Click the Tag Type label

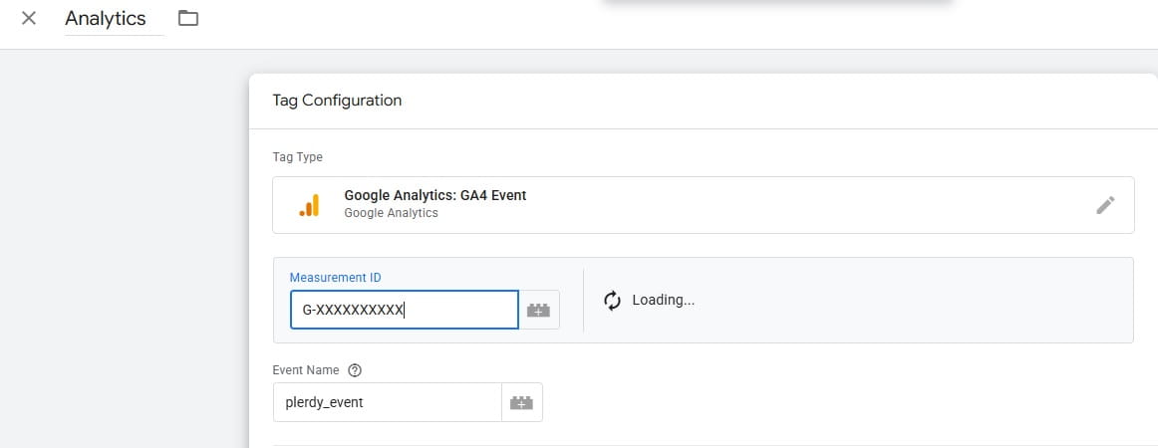coord(298,157)
